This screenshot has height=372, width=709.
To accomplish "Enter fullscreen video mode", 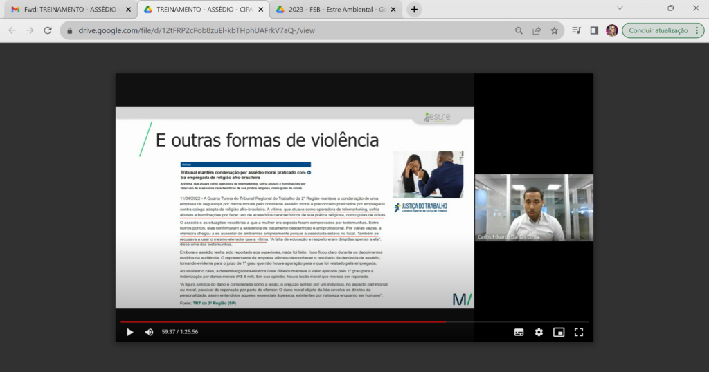I will coord(579,332).
